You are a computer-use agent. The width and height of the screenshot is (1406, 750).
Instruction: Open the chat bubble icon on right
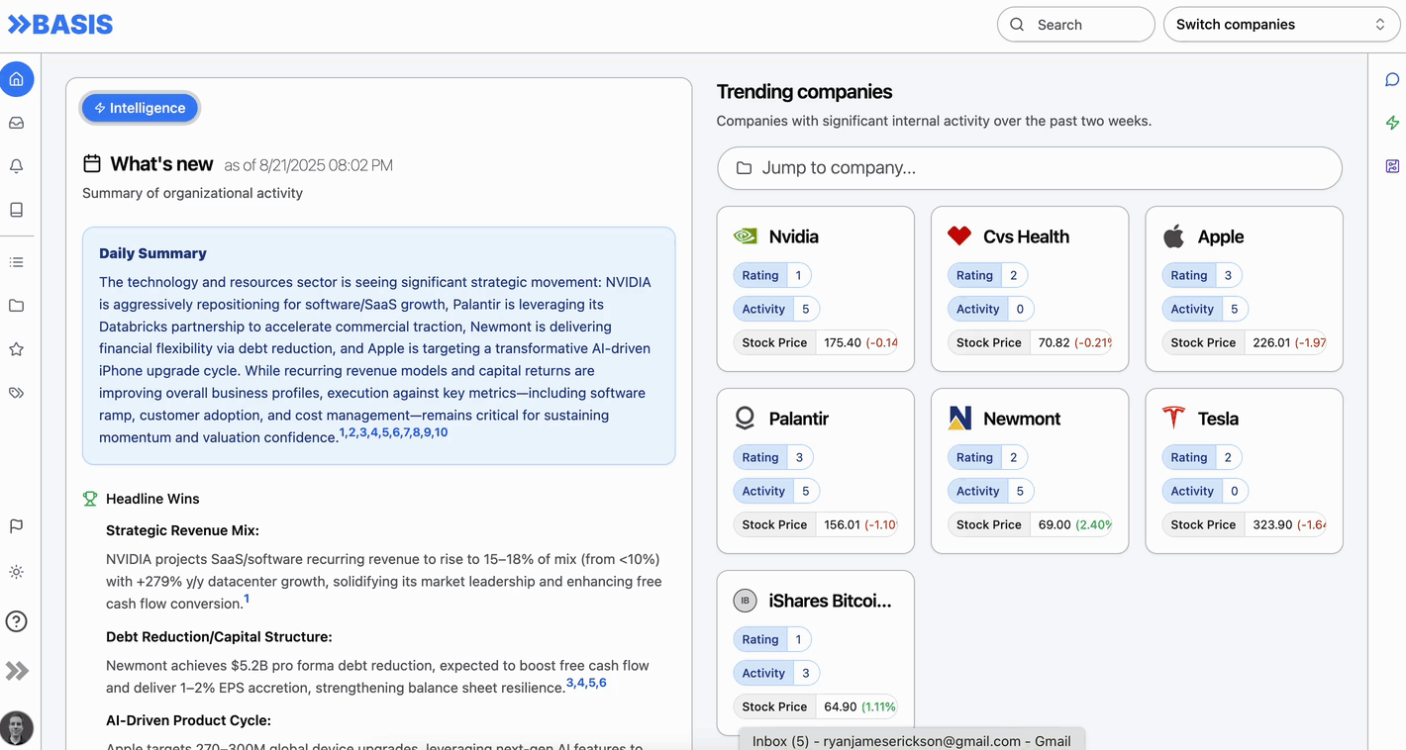click(1392, 79)
